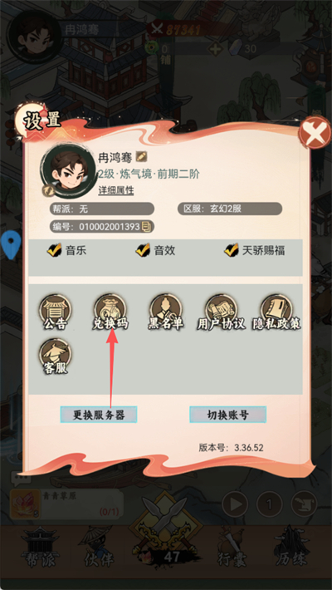Open the 隐私政策 privacy policy icon

tap(276, 312)
